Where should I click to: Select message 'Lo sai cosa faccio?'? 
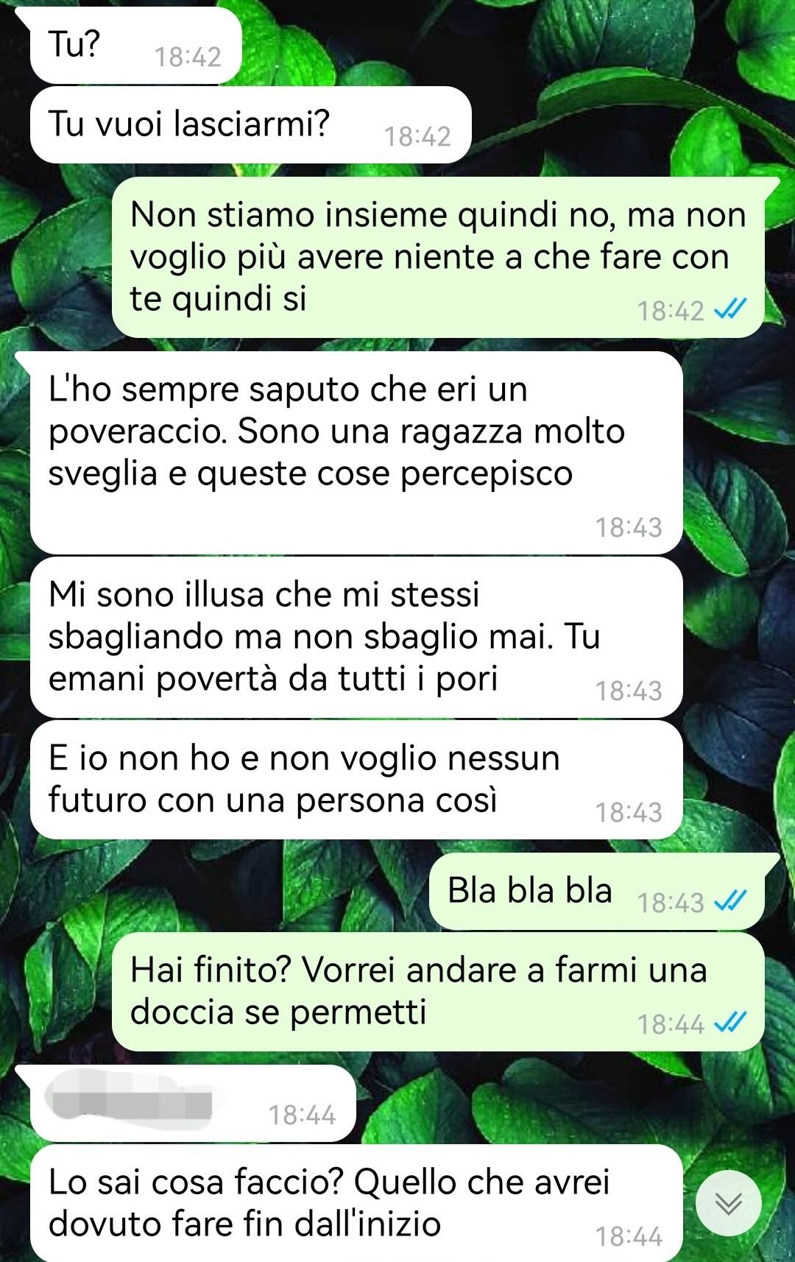point(356,1204)
